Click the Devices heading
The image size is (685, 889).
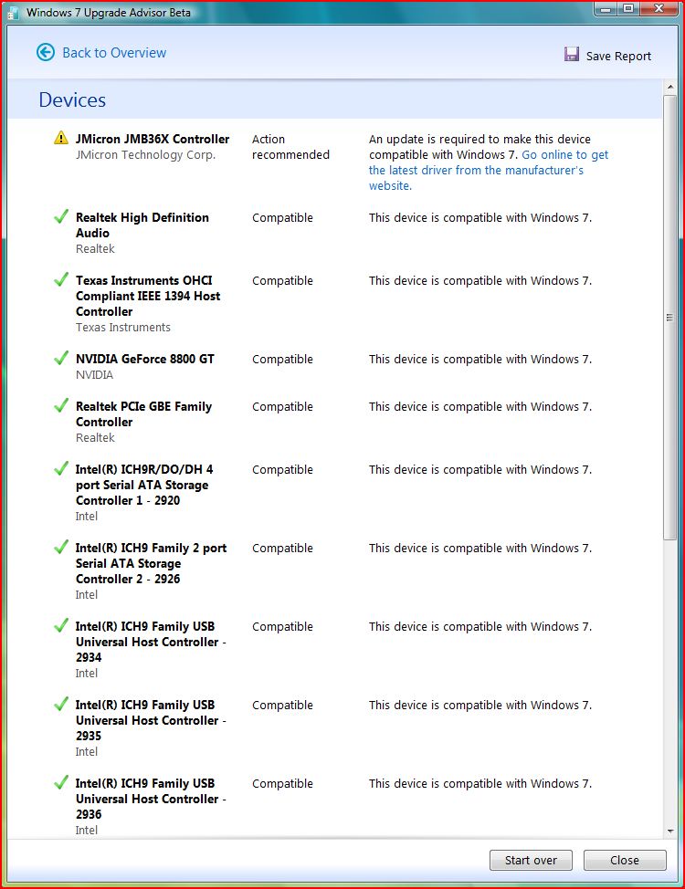(72, 99)
